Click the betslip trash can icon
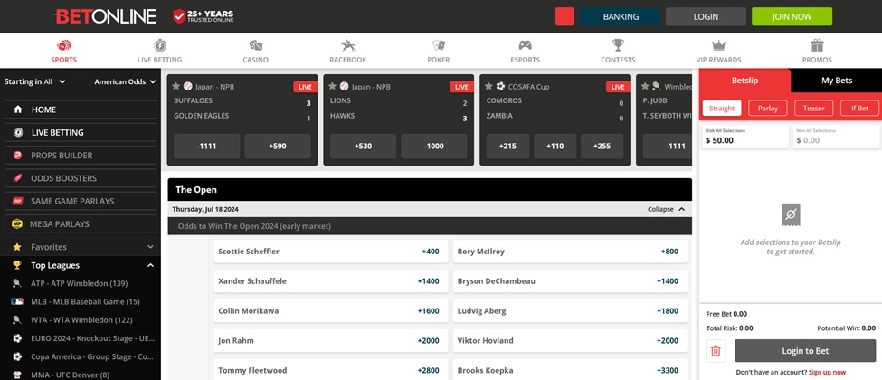 (716, 351)
